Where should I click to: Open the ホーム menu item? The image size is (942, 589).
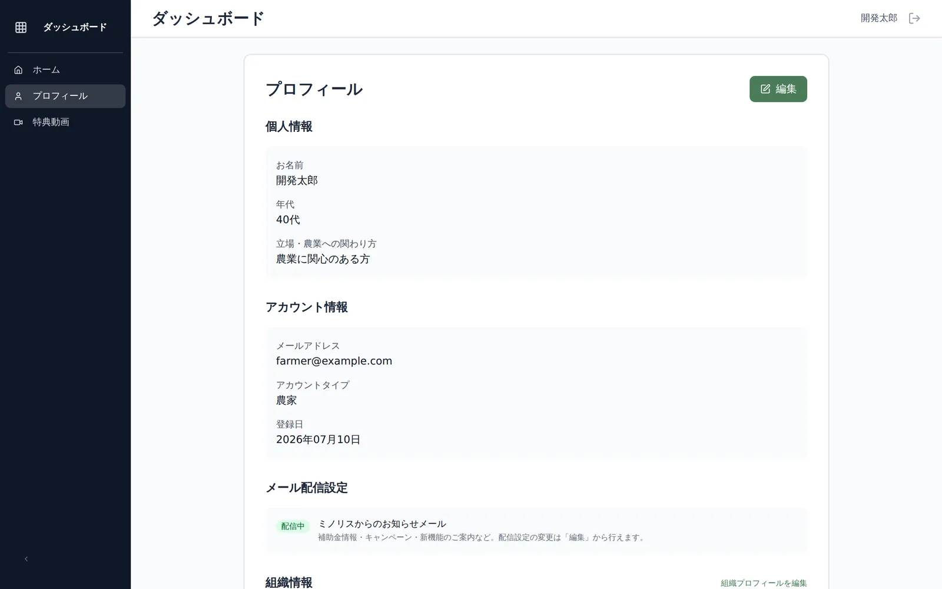point(65,70)
